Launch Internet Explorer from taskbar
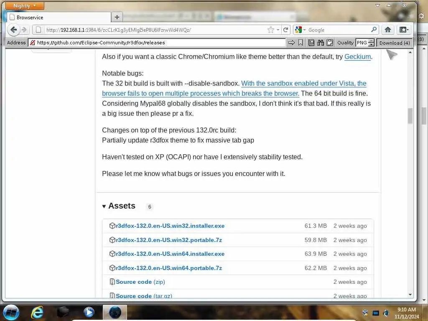428x321 pixels. pyautogui.click(x=37, y=312)
